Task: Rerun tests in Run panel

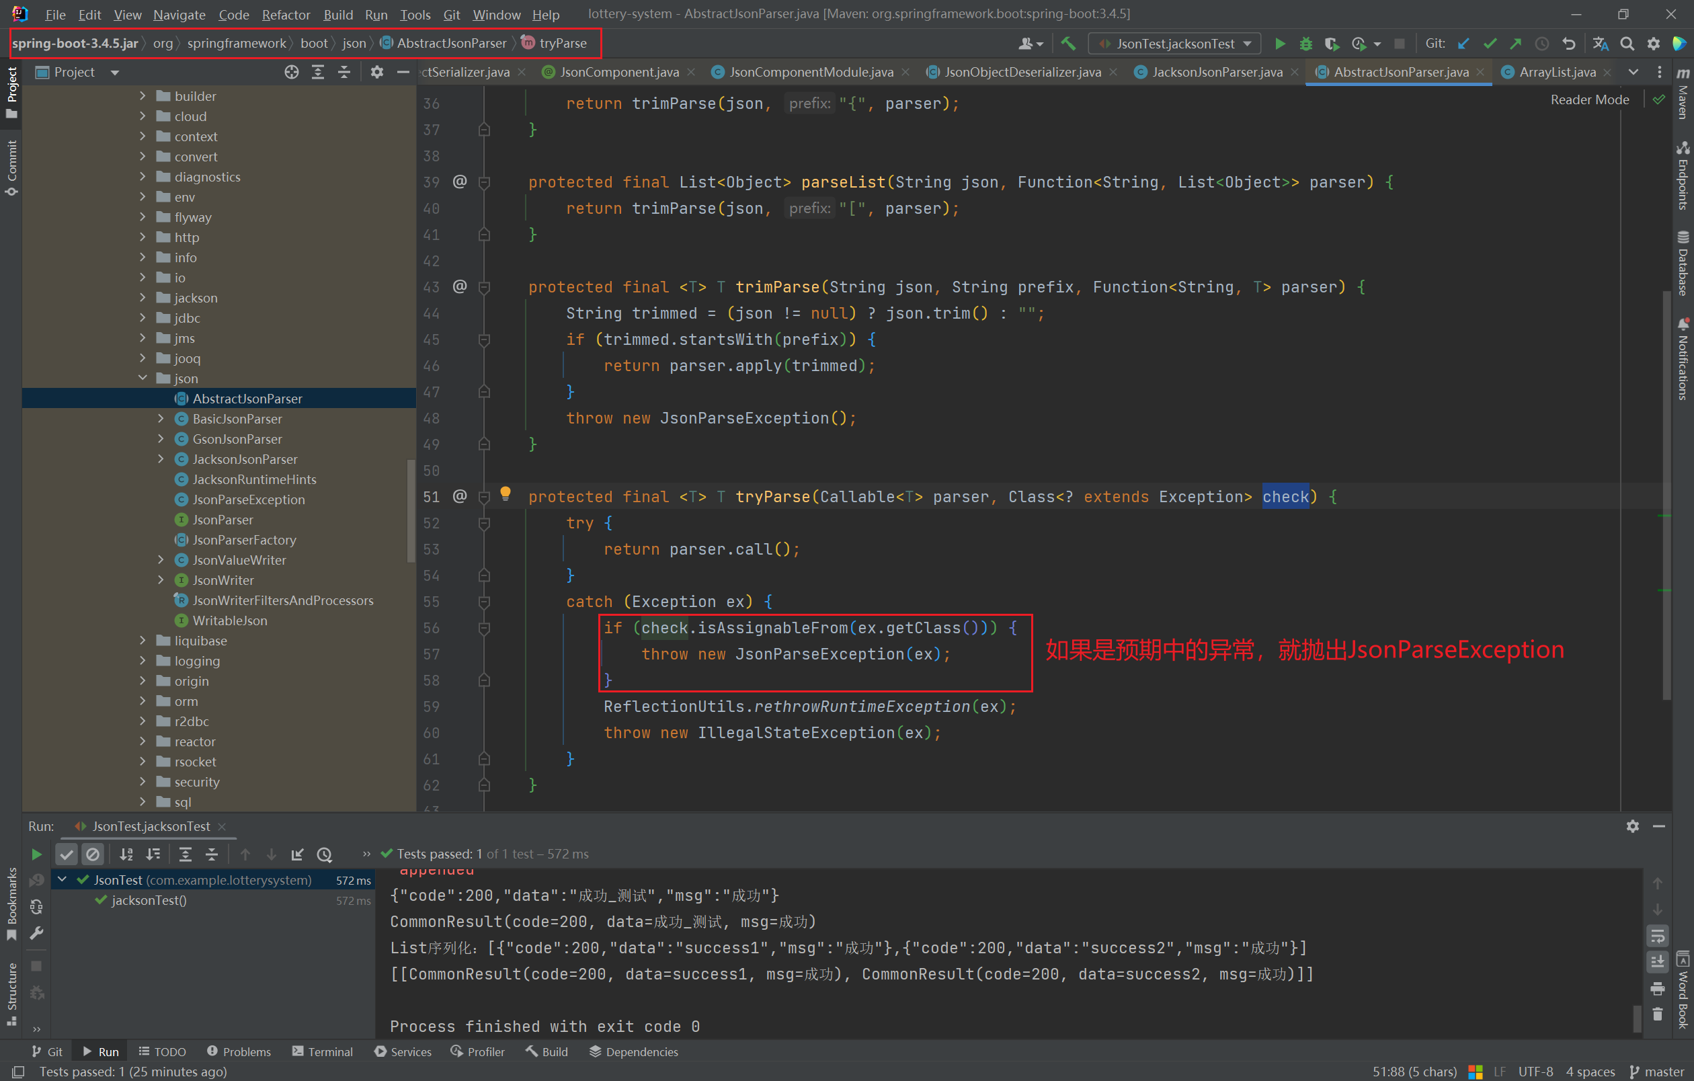Action: [x=36, y=854]
